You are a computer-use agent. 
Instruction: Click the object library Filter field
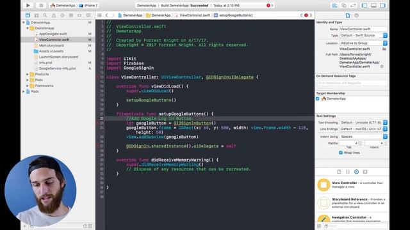coord(356,226)
